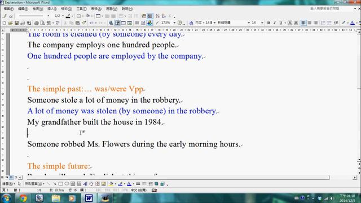Toggle left text alignment
The width and height of the screenshot is (361, 203).
(303, 23)
